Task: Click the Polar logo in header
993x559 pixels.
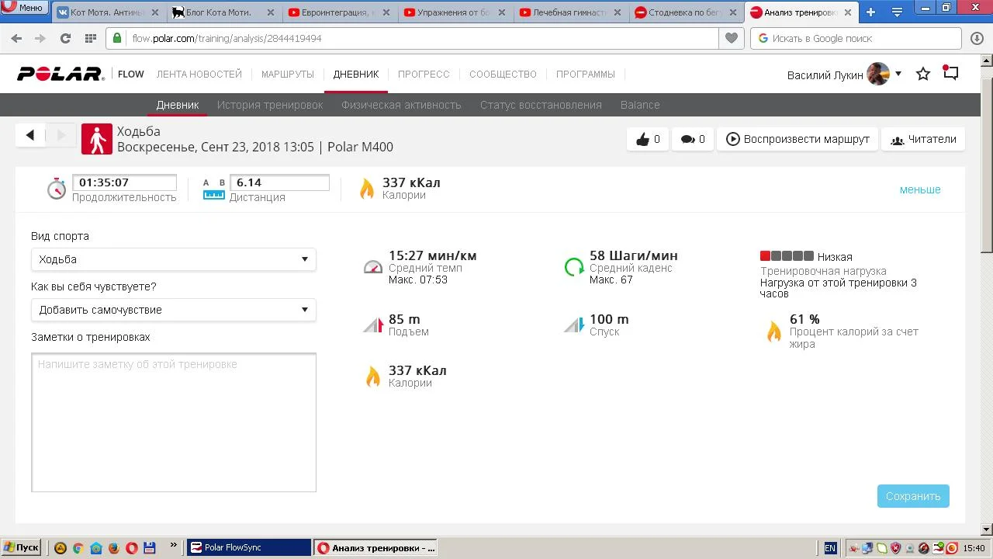Action: [x=61, y=74]
